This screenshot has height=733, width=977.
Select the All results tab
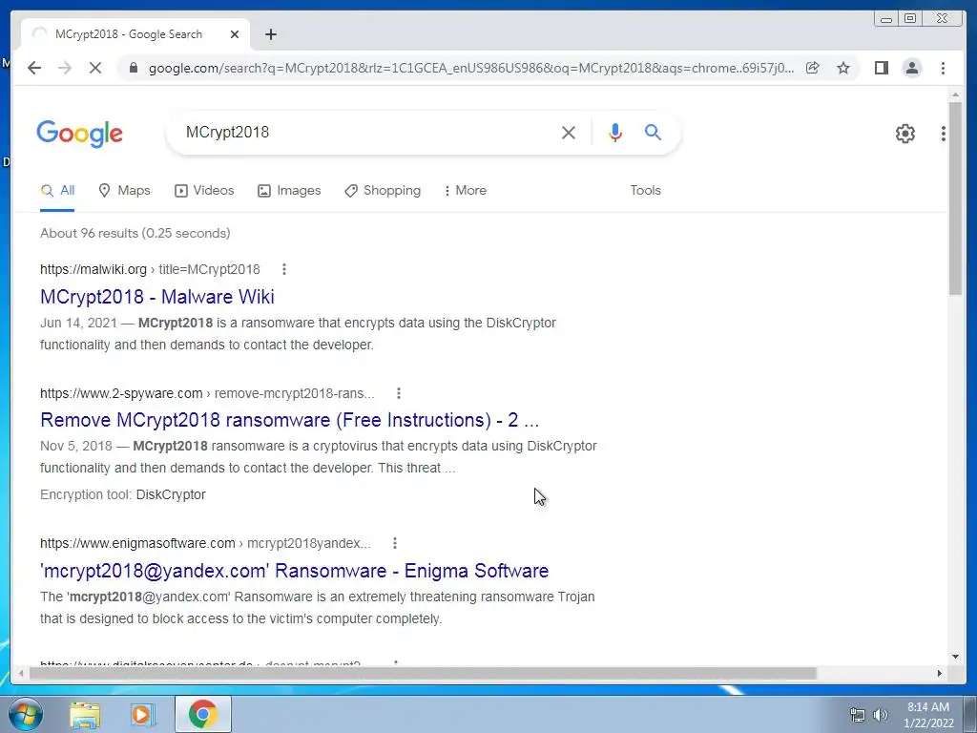pyautogui.click(x=57, y=191)
